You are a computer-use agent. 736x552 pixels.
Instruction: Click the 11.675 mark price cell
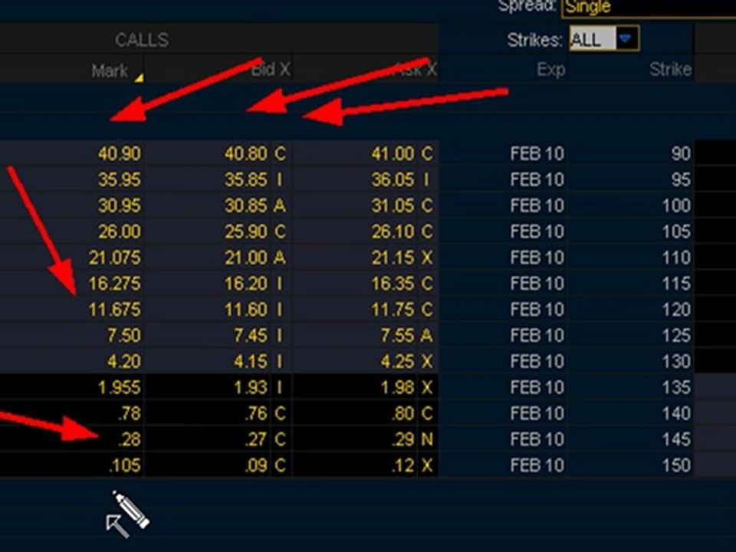pyautogui.click(x=114, y=309)
